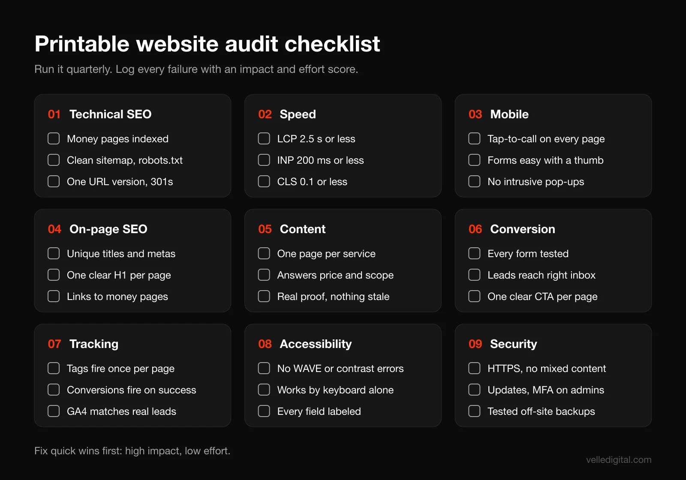Screen dimensions: 686x480
Task: Check 'One page per service' checkbox
Action: click(264, 253)
